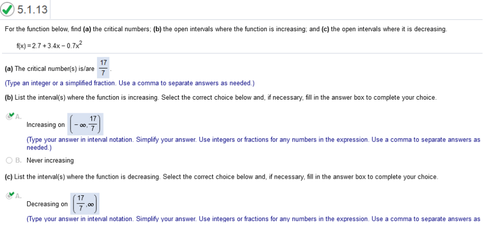Click the critical number answer box 17/7
The width and height of the screenshot is (483, 230).
pyautogui.click(x=104, y=68)
